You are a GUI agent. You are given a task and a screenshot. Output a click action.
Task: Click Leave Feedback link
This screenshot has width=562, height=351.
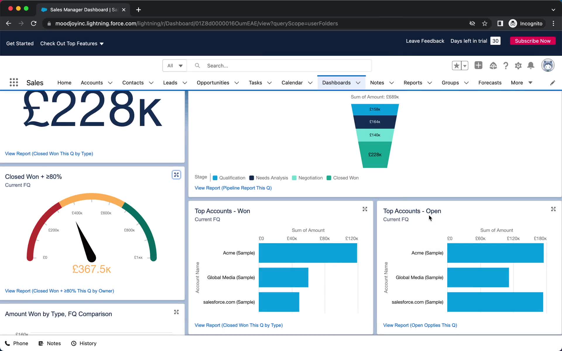(x=425, y=41)
